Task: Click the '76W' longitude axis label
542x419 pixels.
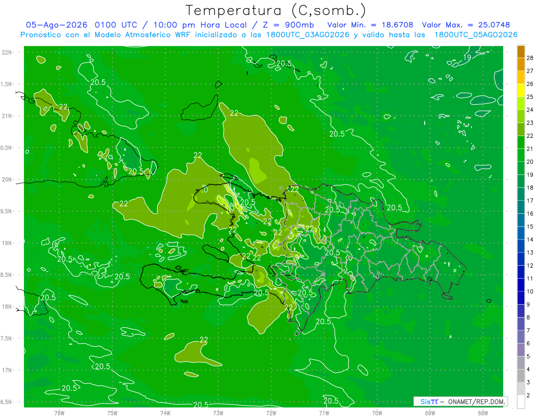Action: pyautogui.click(x=59, y=413)
